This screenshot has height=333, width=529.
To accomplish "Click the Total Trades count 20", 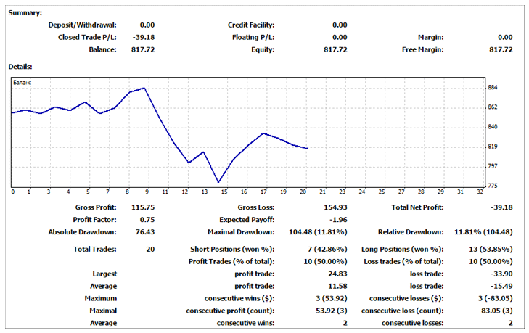I will coord(149,249).
